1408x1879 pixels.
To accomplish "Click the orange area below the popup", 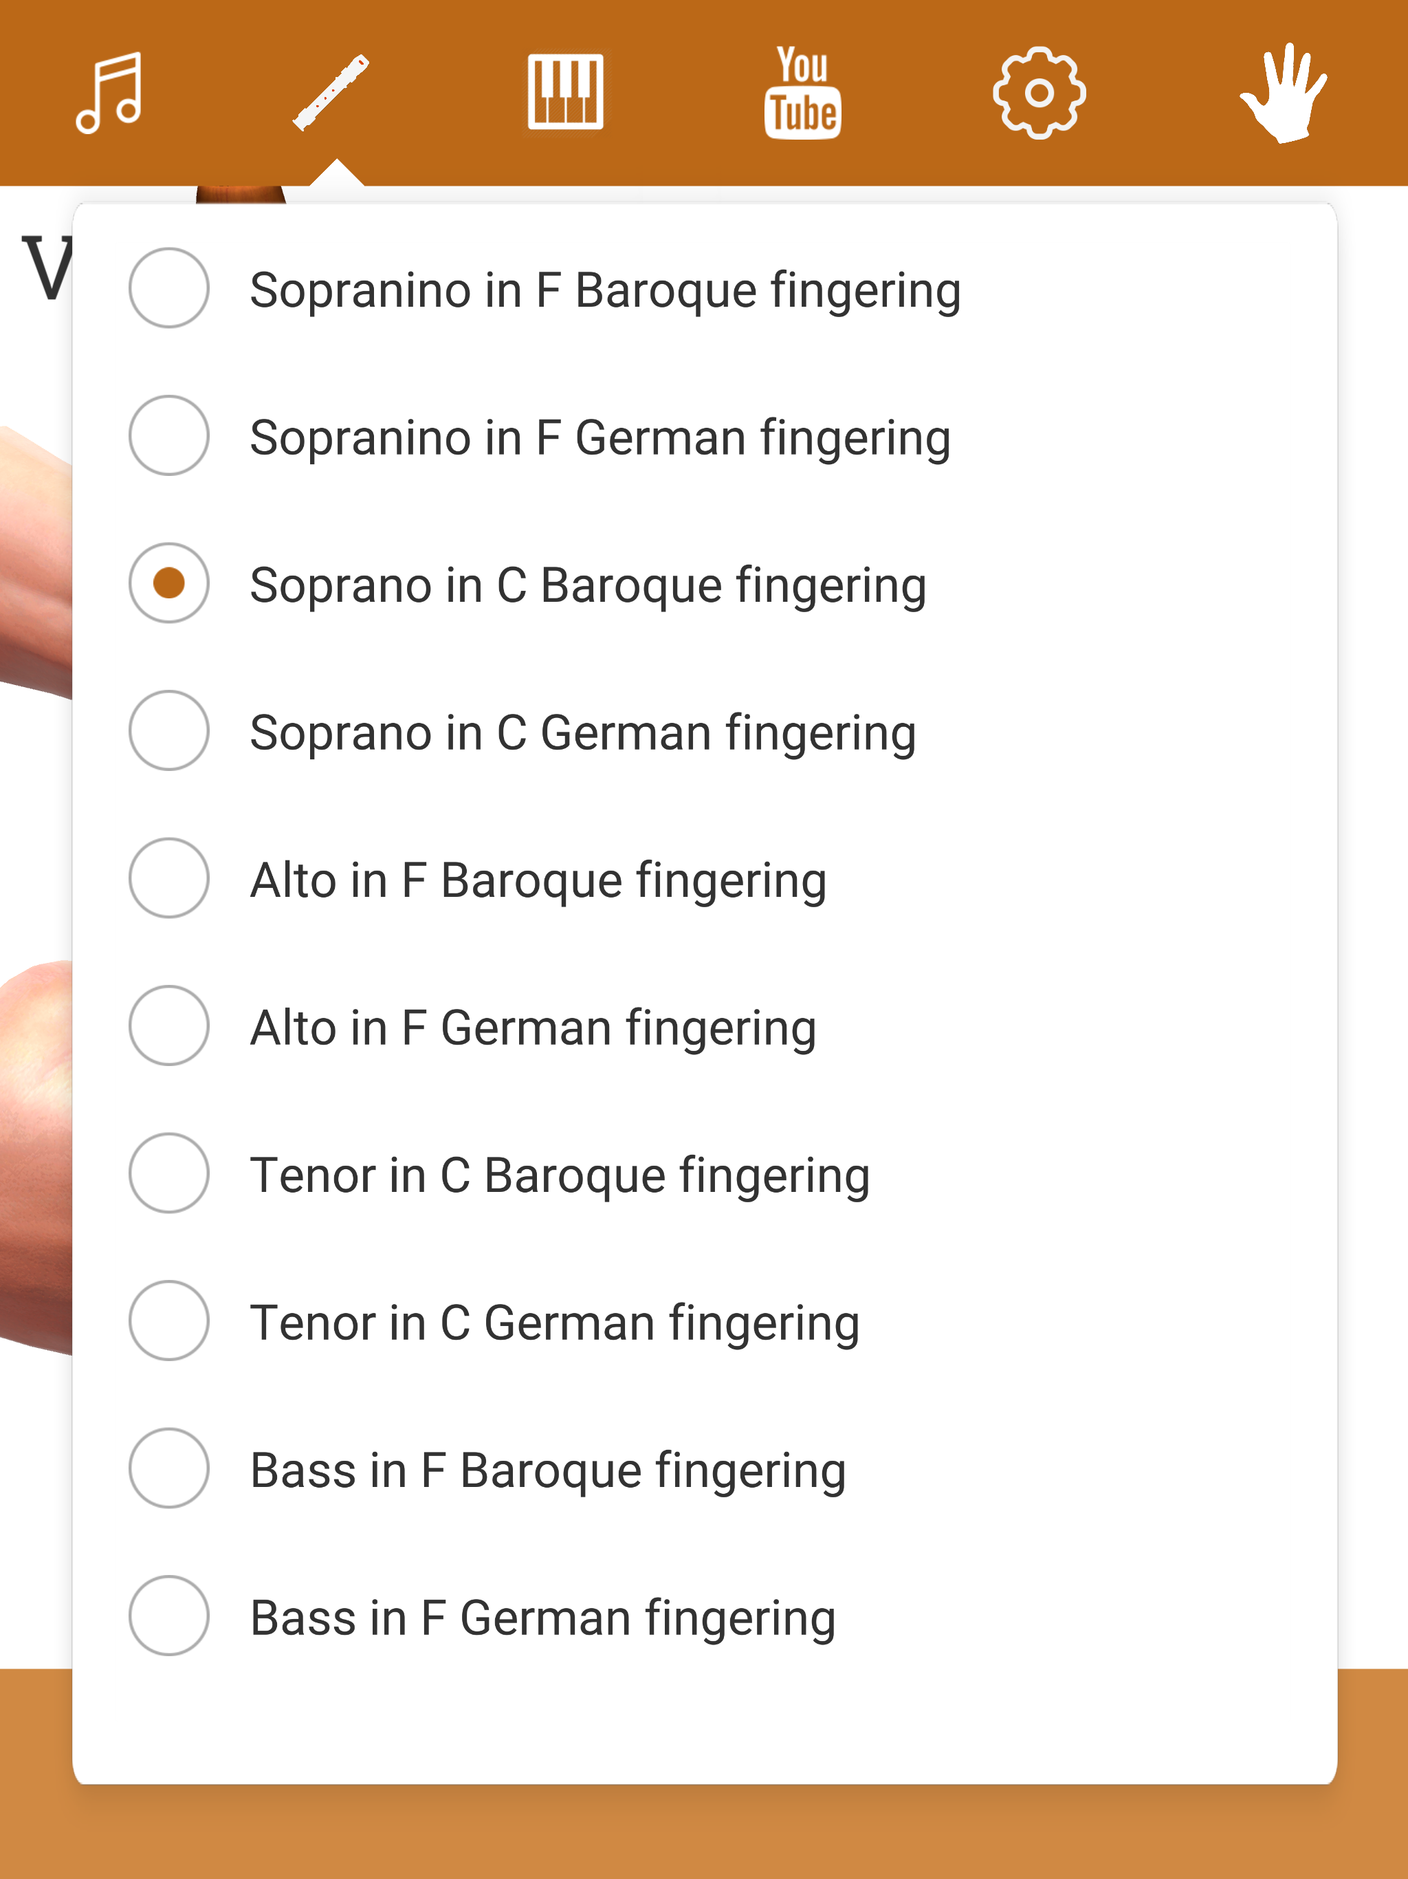I will coord(703,1835).
